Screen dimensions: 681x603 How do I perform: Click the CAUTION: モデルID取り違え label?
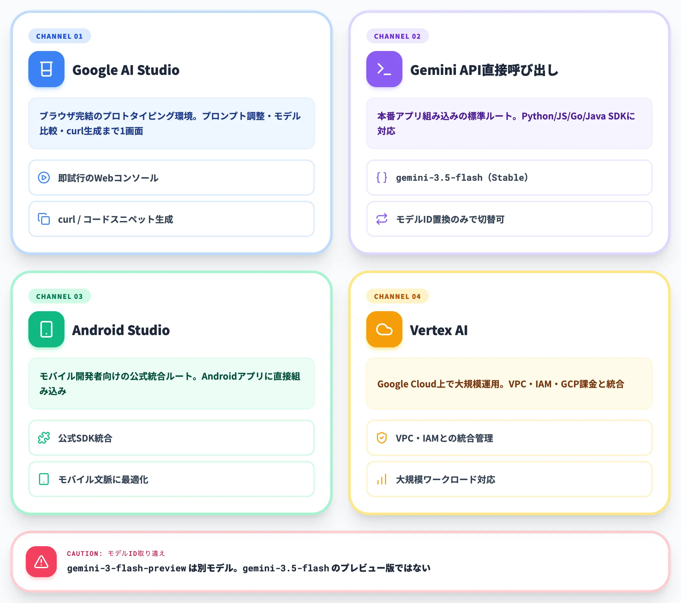click(116, 554)
